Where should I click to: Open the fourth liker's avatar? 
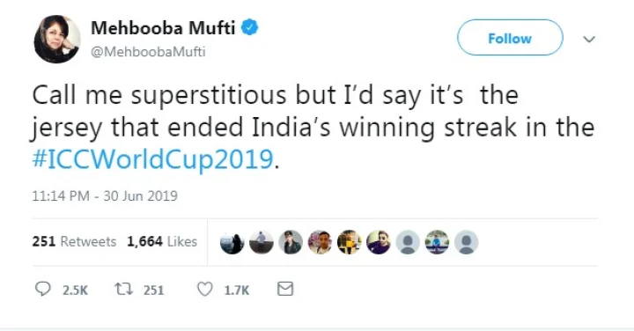[x=320, y=242]
